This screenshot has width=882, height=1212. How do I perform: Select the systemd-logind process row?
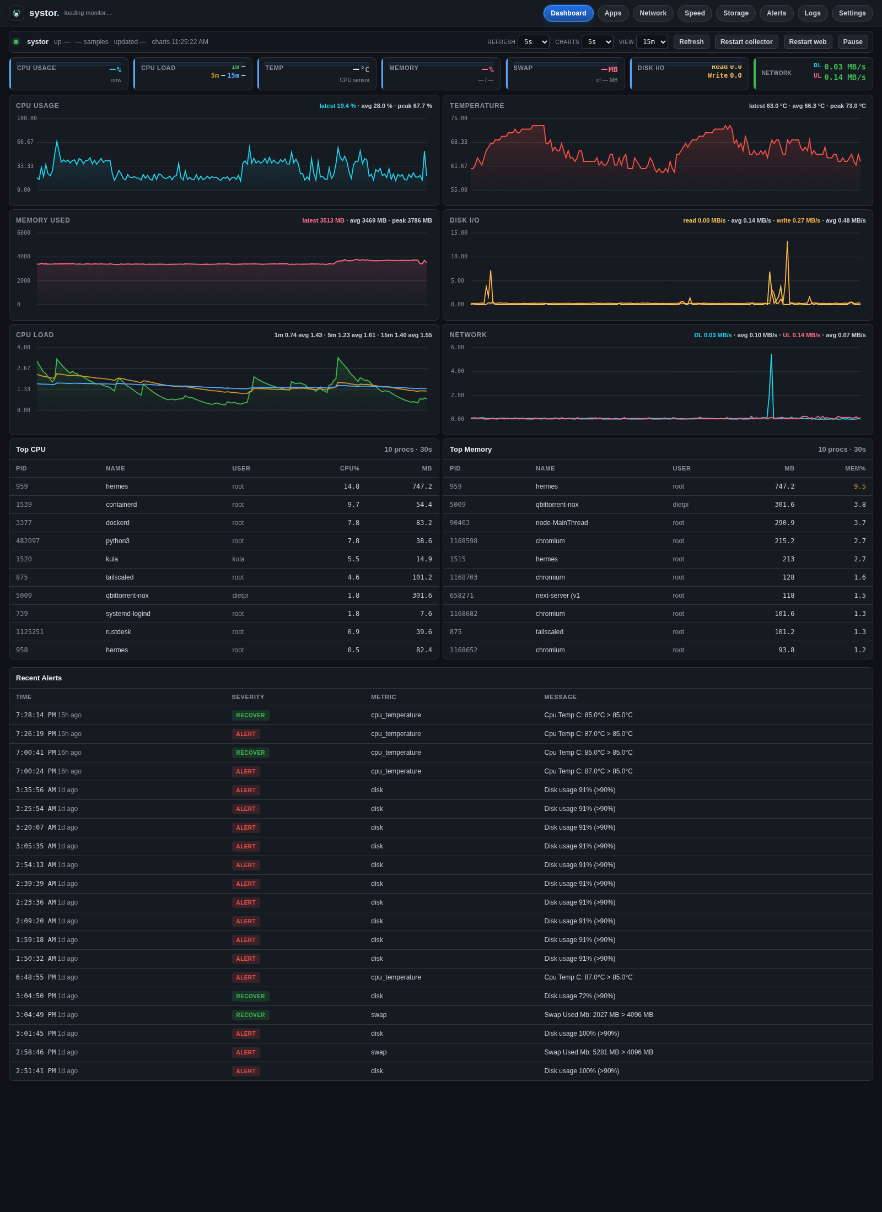point(224,614)
